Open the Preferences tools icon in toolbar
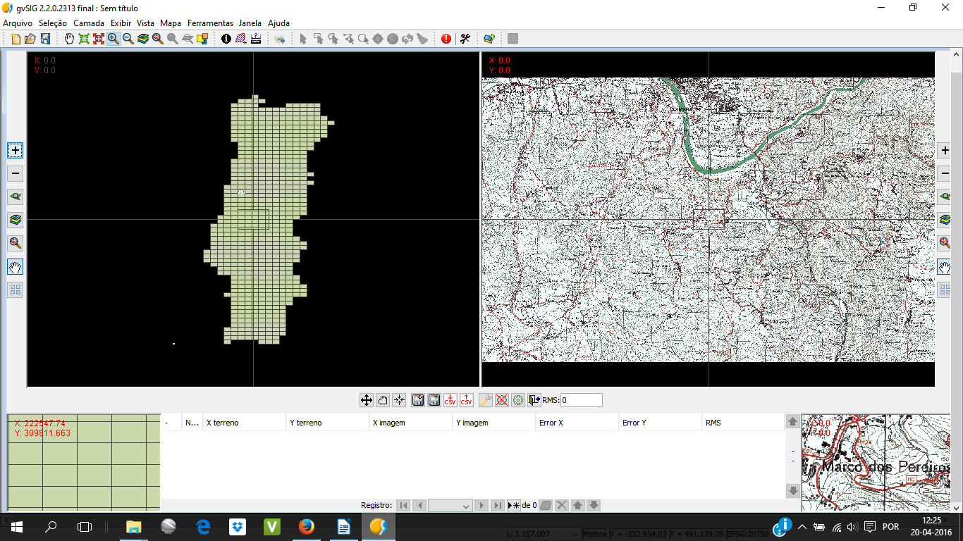 pos(465,39)
